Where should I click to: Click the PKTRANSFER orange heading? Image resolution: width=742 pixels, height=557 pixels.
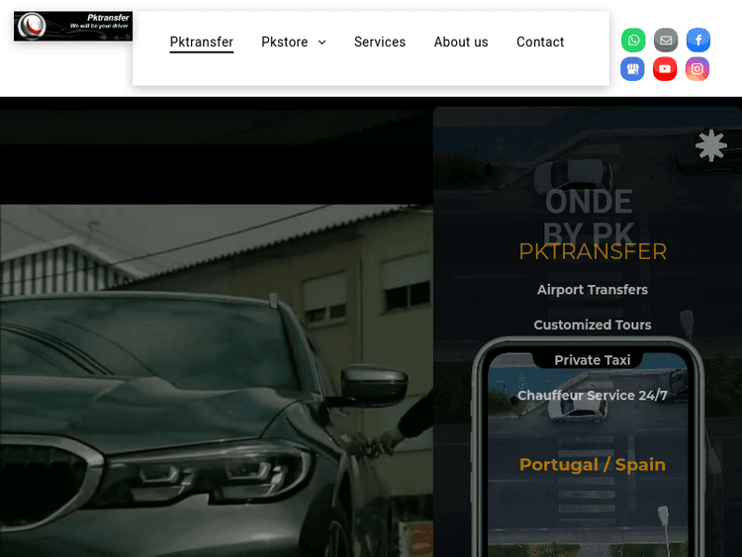(593, 251)
